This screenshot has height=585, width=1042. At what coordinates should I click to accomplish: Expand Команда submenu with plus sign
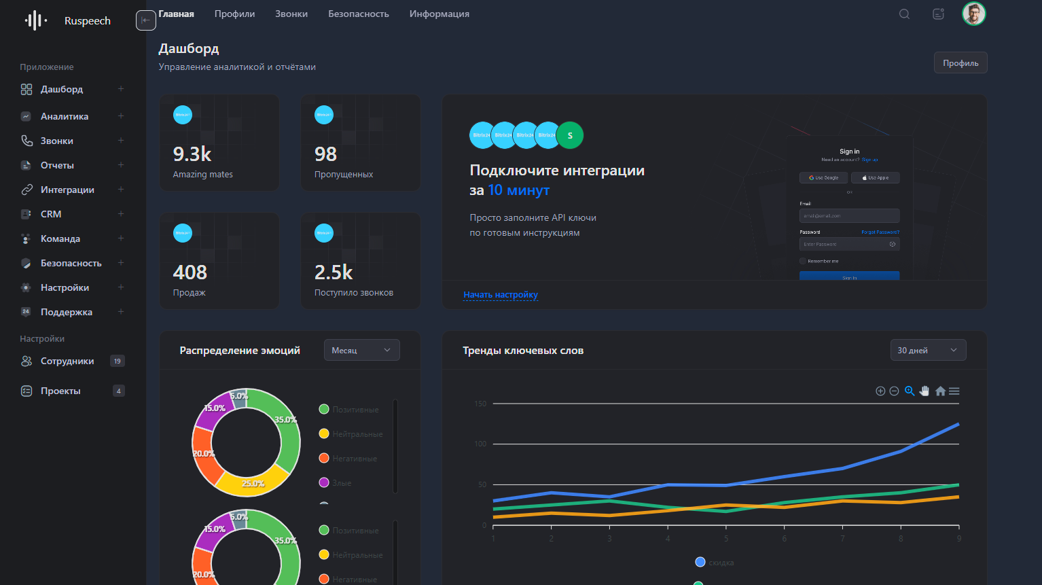point(121,238)
